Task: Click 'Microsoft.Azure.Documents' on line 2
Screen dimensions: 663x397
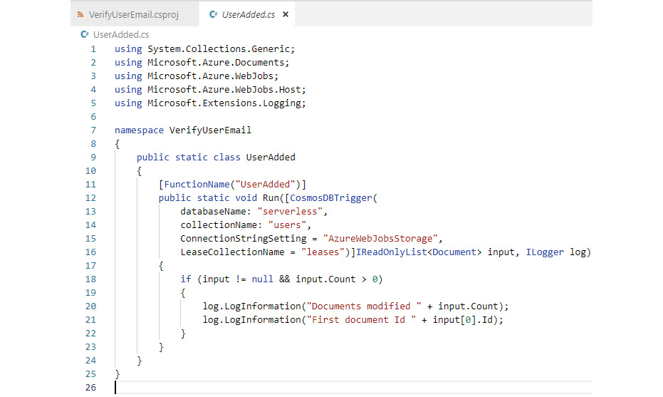Action: [216, 63]
